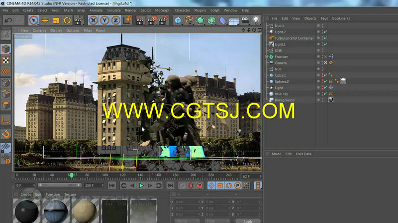Go to end of animation
Screen dimensions: 398x223
170,185
